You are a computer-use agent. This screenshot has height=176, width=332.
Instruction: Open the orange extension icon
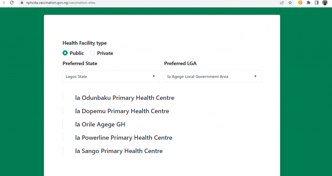pyautogui.click(x=300, y=3)
